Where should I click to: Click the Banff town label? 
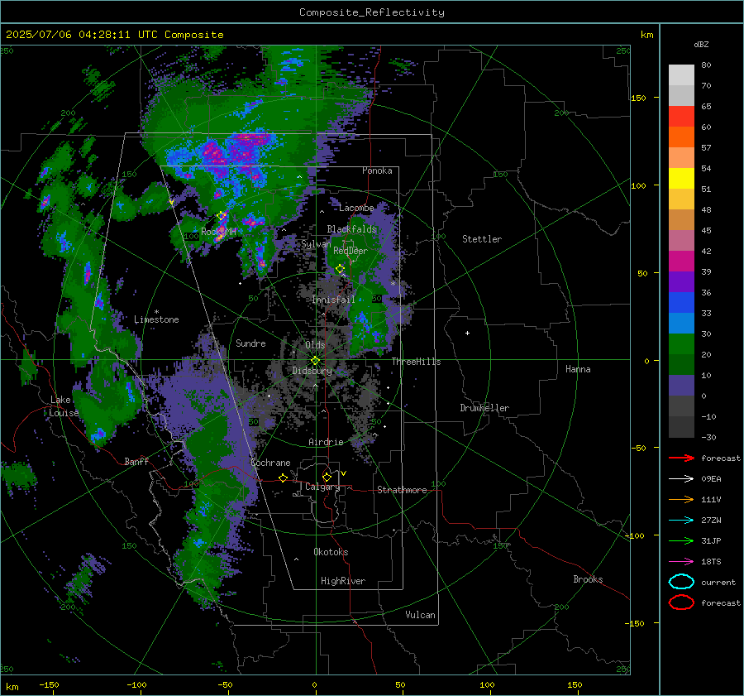pyautogui.click(x=136, y=461)
